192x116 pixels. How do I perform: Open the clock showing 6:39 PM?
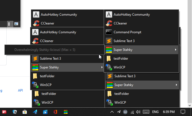(169, 112)
